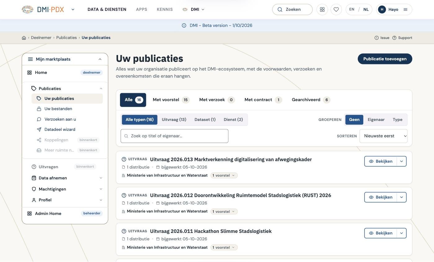The image size is (434, 262).
Task: Filter to Alle typen (16)
Action: point(139,120)
